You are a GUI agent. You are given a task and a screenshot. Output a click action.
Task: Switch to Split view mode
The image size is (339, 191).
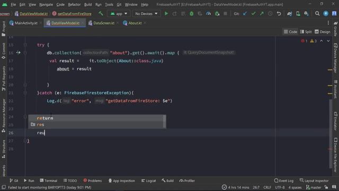306,32
